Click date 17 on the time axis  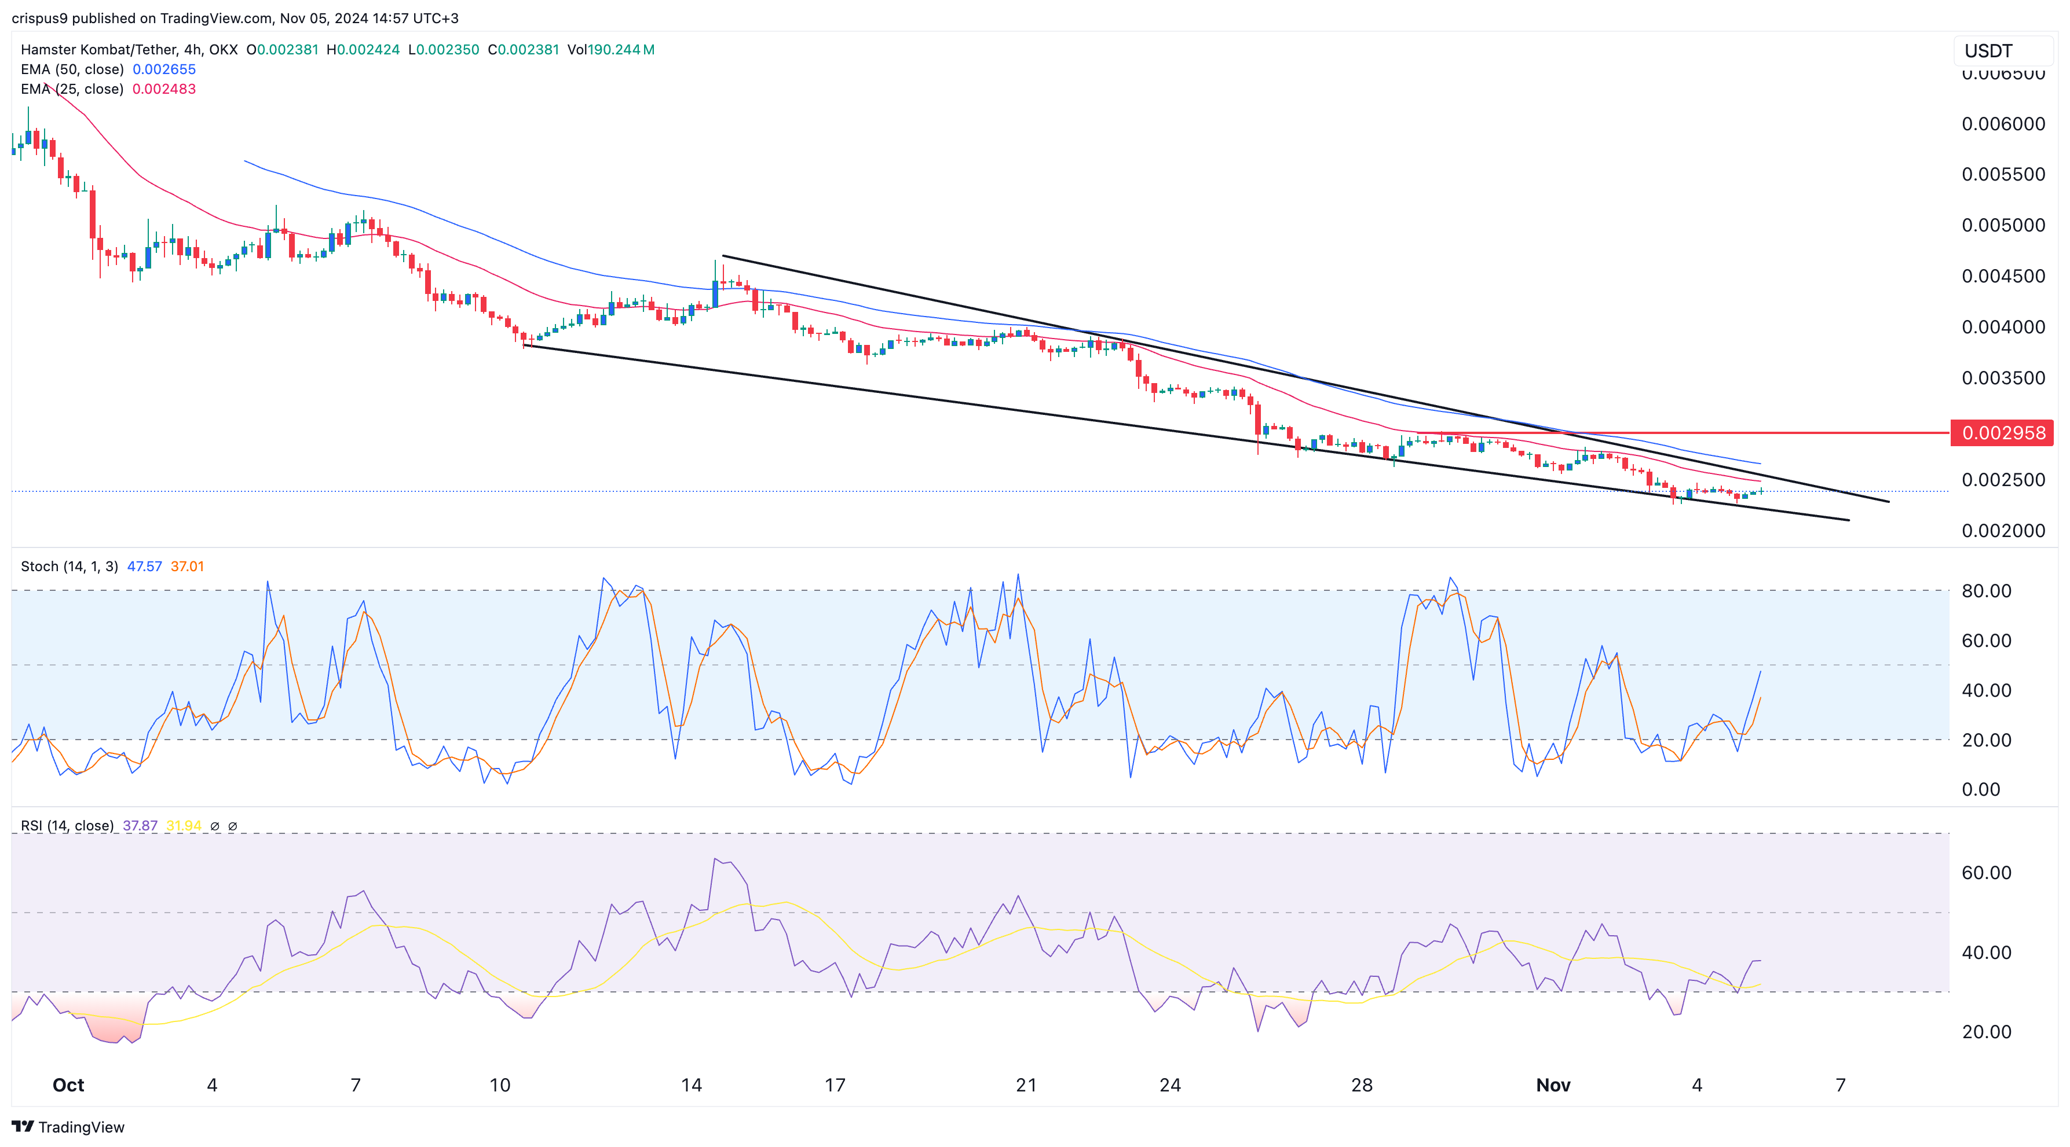click(835, 1085)
